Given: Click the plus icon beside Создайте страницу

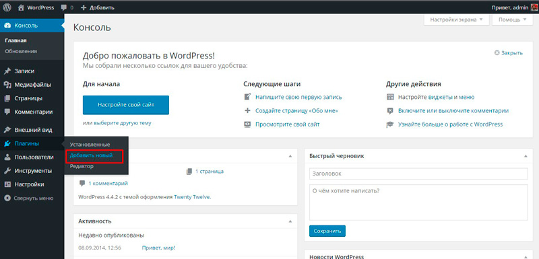Looking at the screenshot, I should coord(247,111).
